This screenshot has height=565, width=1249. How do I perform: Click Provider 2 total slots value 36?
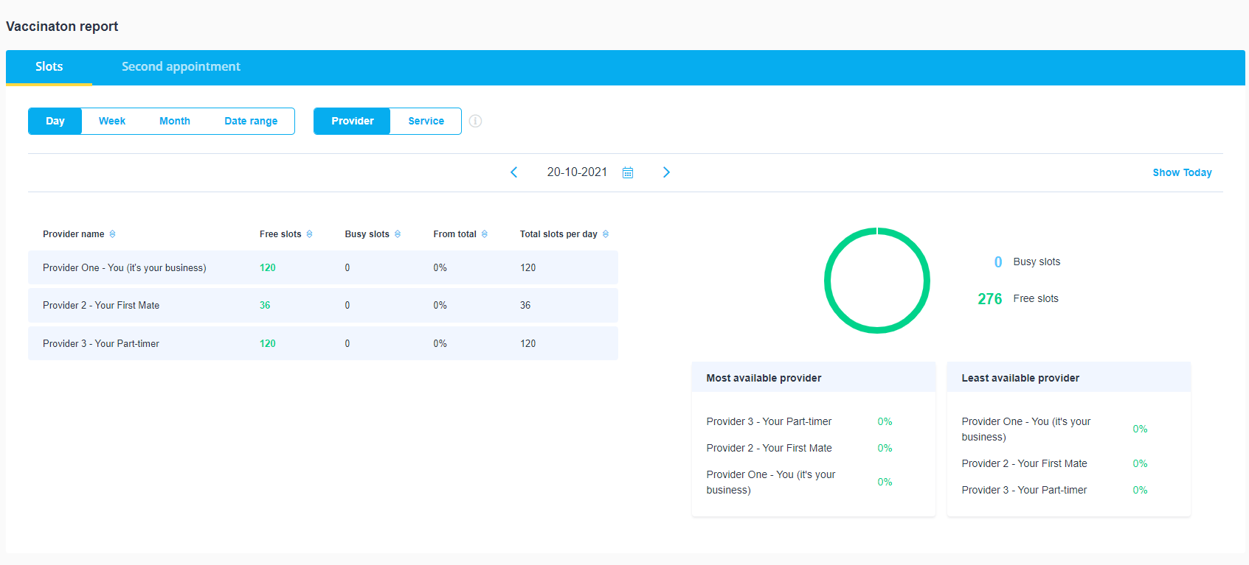(x=525, y=306)
